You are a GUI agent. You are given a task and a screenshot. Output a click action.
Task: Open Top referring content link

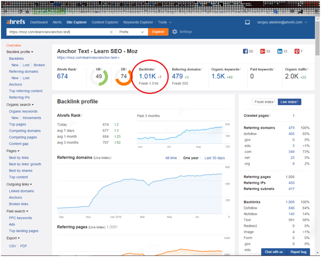(26, 91)
